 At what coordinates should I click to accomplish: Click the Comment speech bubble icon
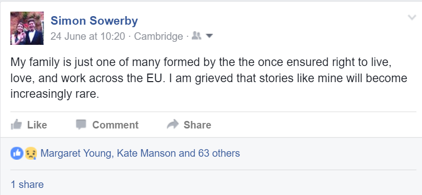point(81,124)
